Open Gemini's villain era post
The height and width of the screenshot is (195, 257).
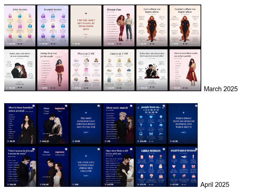point(184,26)
